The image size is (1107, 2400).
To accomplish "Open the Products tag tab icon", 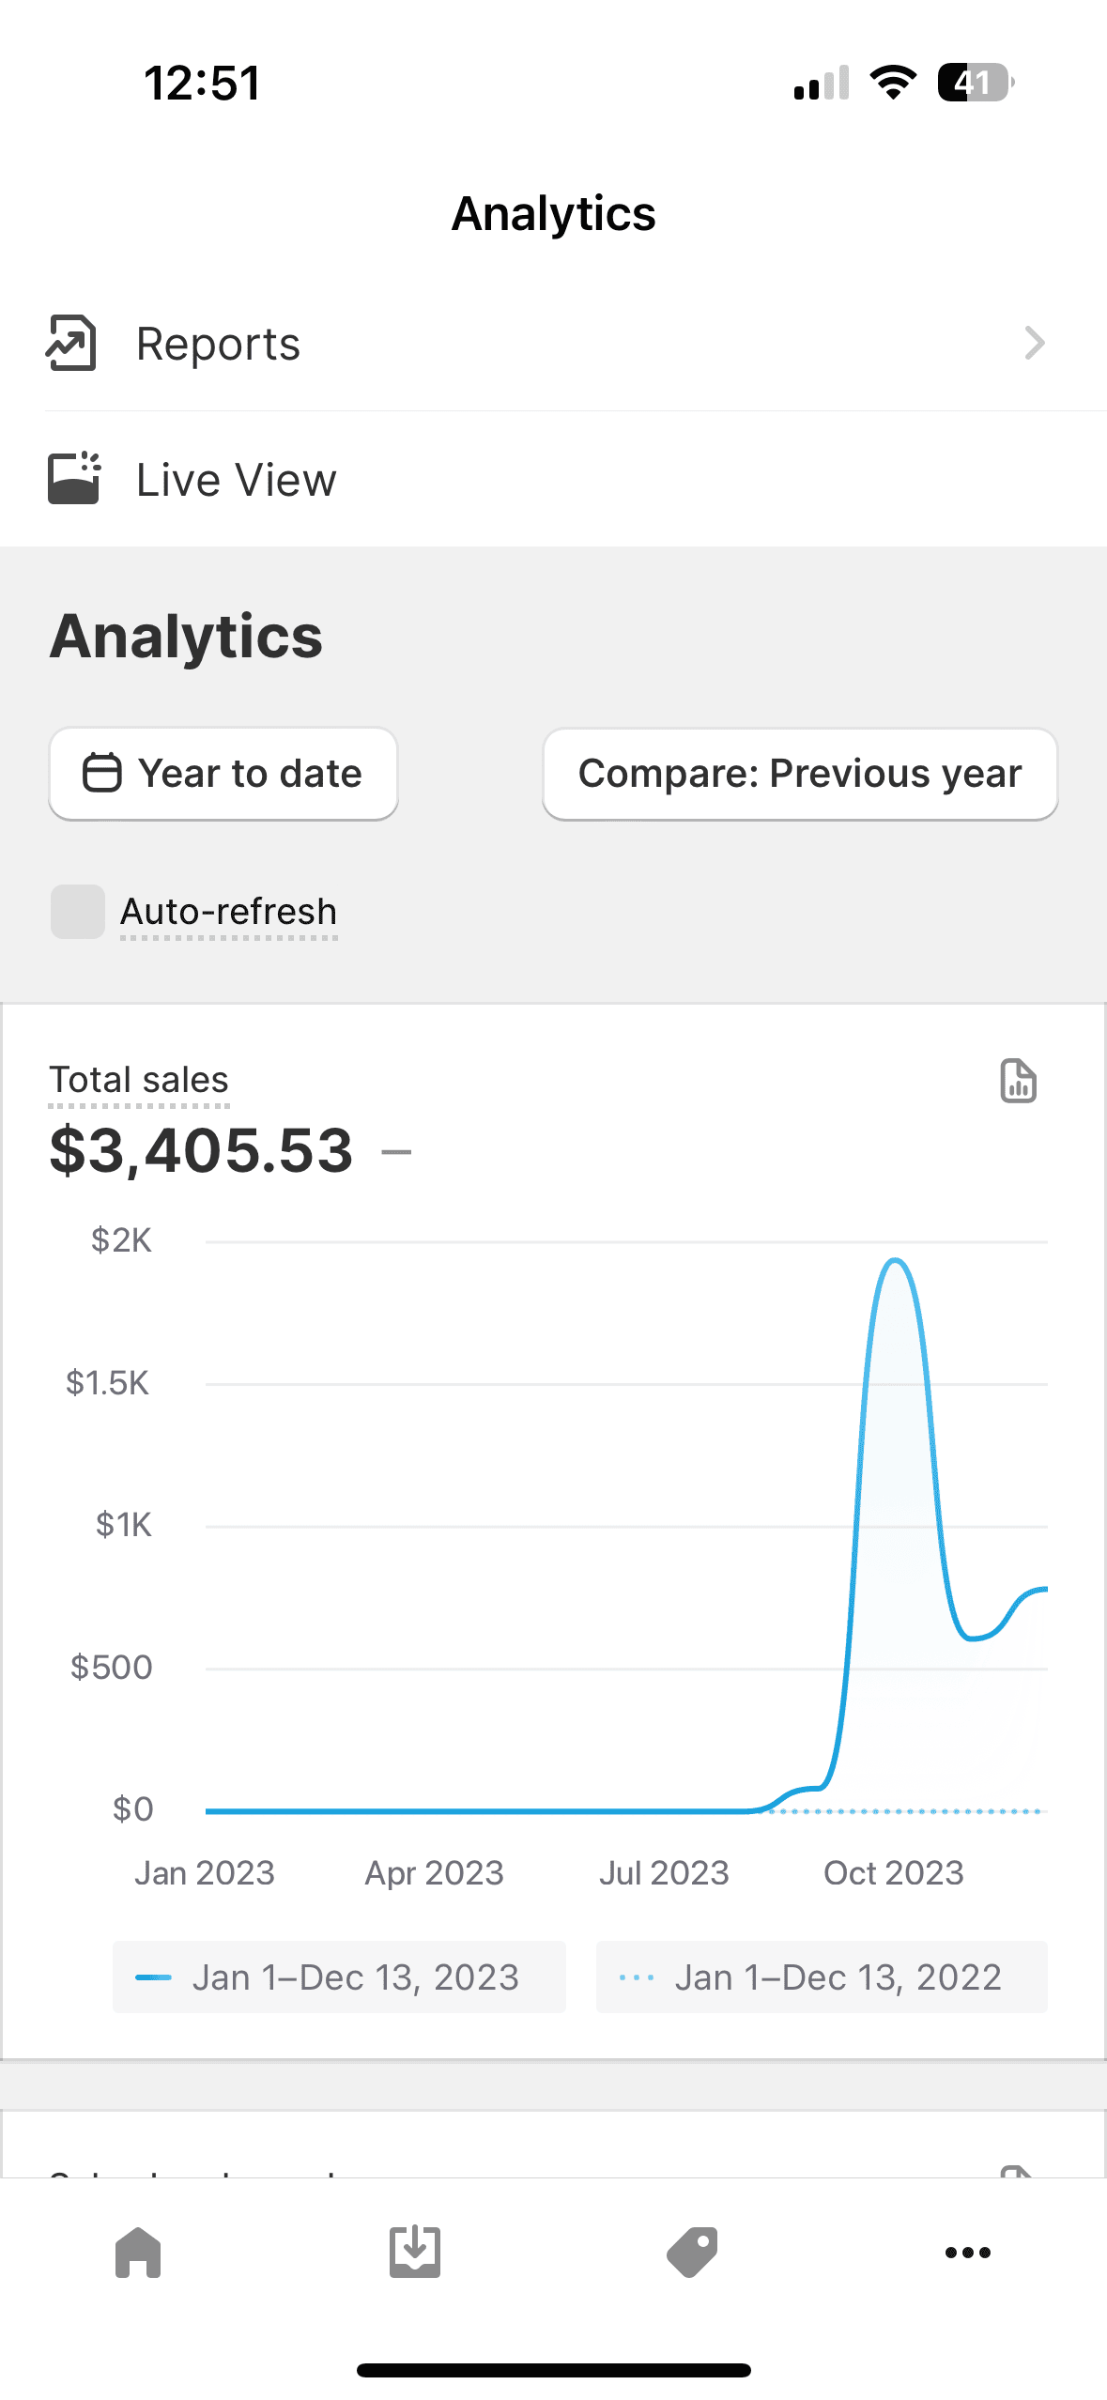I will click(692, 2252).
